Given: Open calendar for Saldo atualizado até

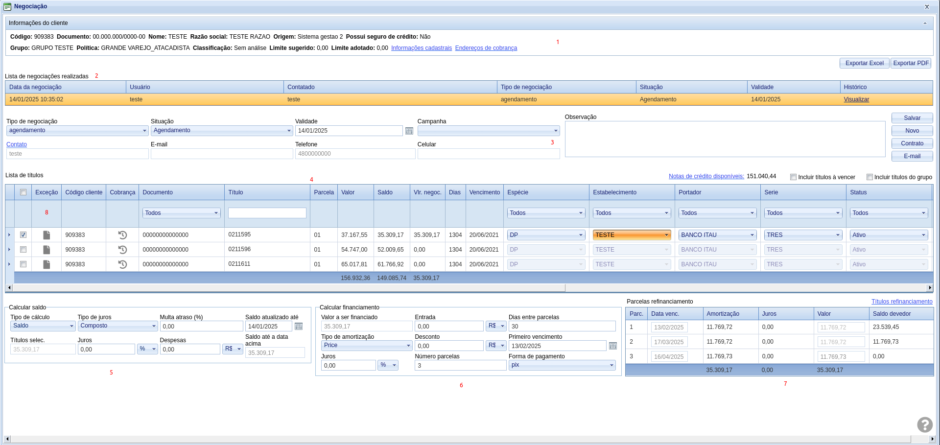Looking at the screenshot, I should pyautogui.click(x=299, y=327).
